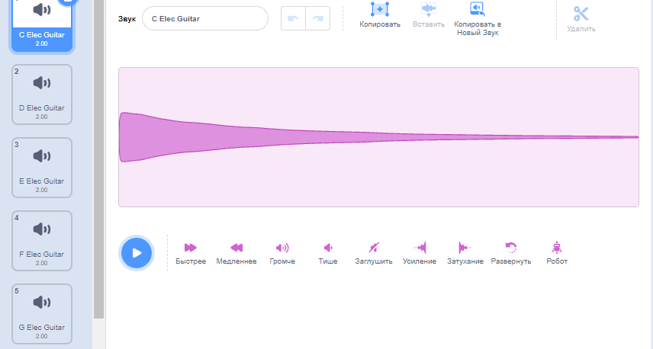This screenshot has width=653, height=349.
Task: Apply the Робот (robot) effect
Action: click(557, 248)
